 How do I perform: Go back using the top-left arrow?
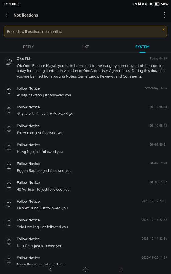coord(7,15)
